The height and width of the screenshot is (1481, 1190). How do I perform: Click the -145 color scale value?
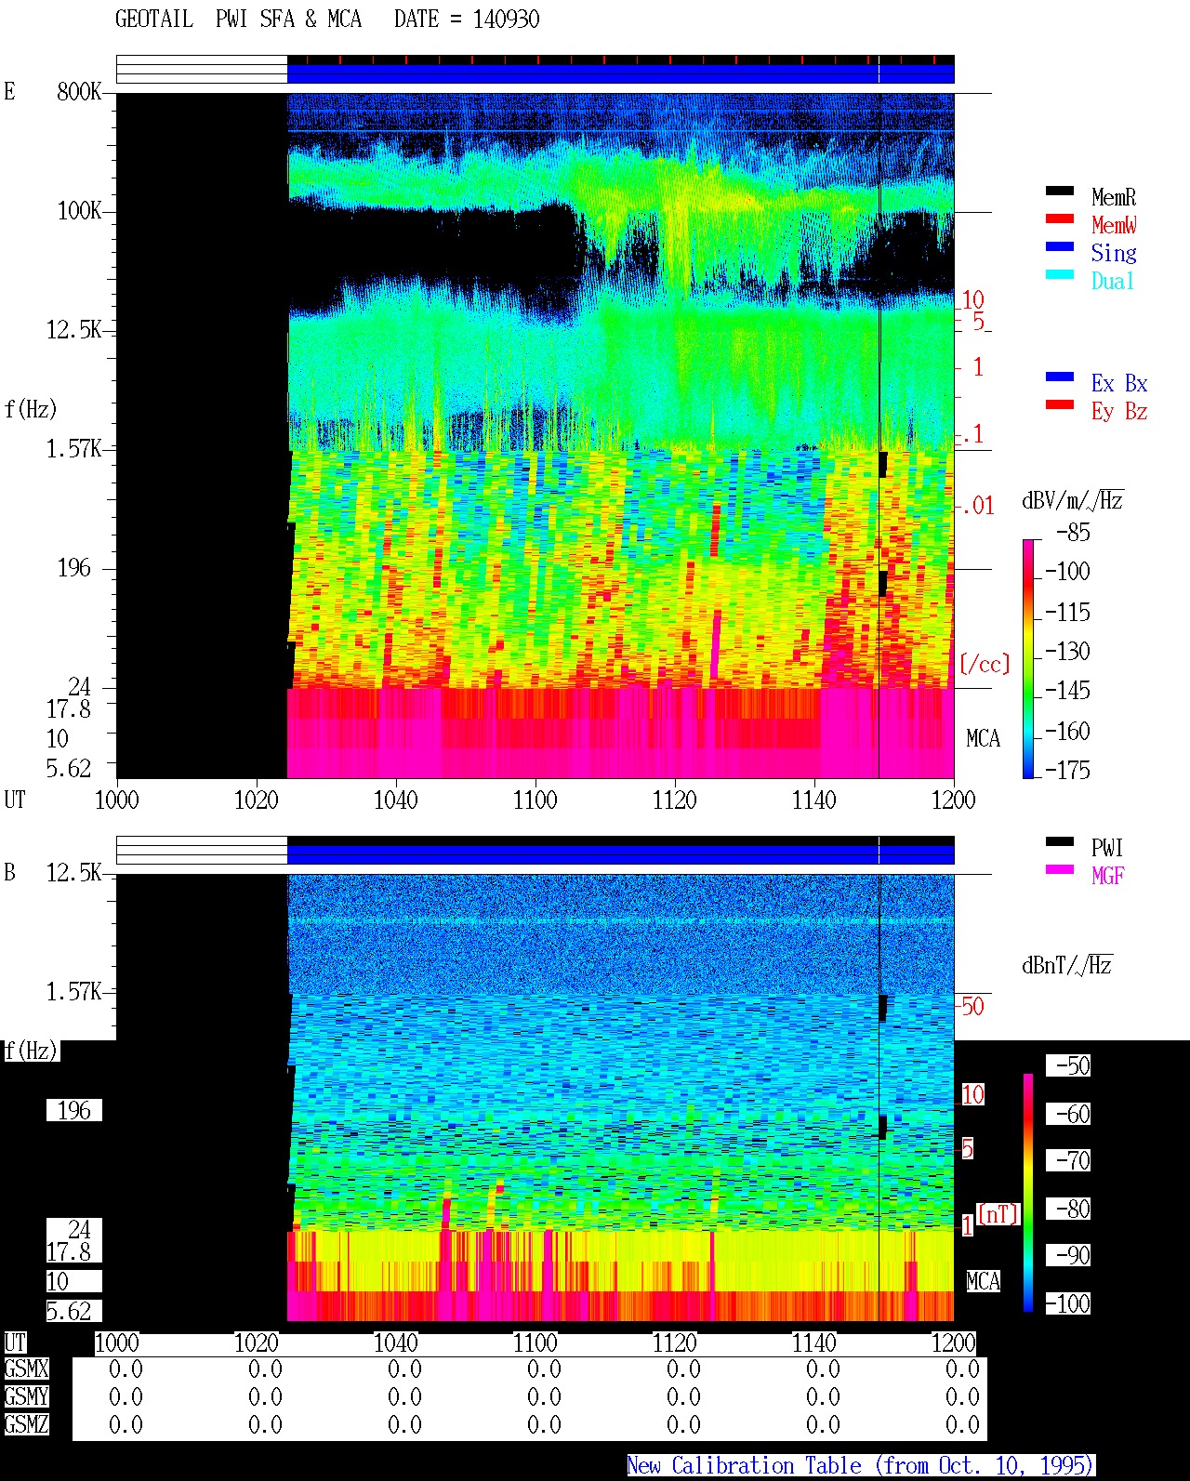pos(1068,691)
